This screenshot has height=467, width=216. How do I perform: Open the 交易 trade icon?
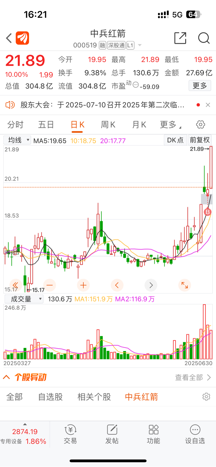pos(70,434)
